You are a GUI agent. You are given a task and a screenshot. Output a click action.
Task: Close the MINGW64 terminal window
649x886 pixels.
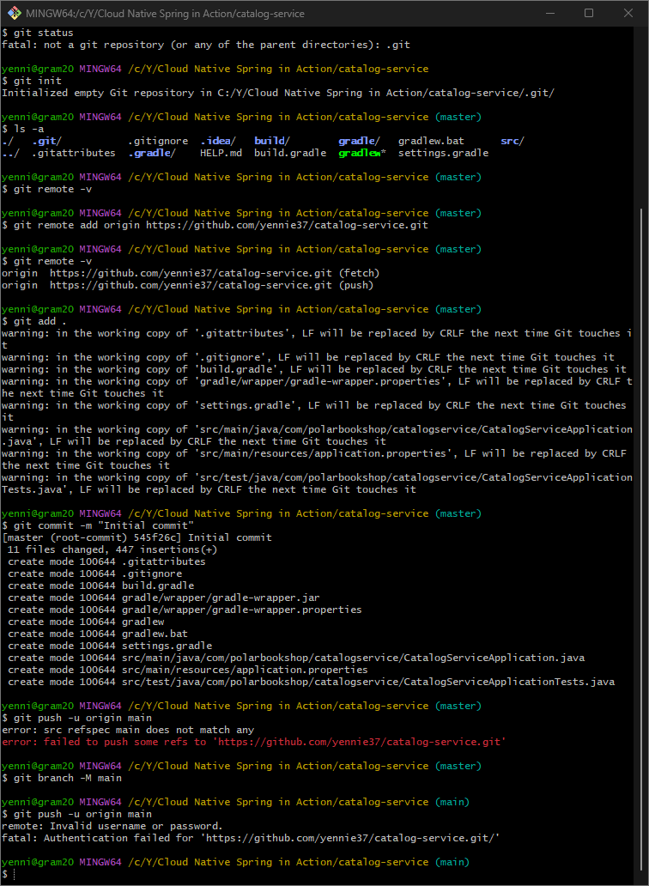click(628, 13)
